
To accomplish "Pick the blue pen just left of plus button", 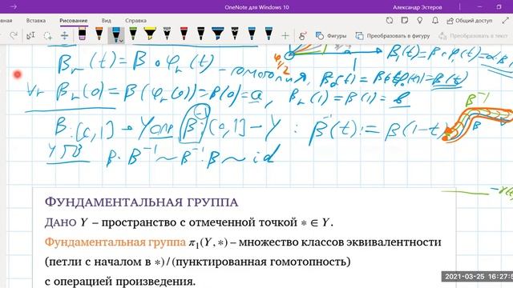I will 269,34.
